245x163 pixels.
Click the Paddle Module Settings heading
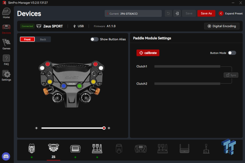click(152, 38)
